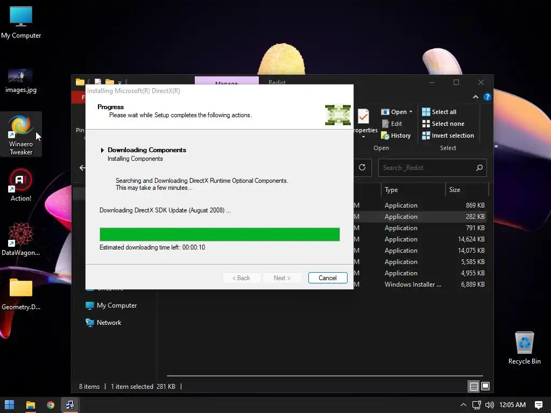Open Chrome from the taskbar

click(51, 405)
